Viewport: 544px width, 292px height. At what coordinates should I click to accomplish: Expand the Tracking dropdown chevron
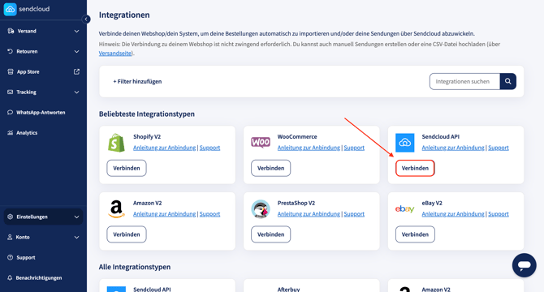76,92
